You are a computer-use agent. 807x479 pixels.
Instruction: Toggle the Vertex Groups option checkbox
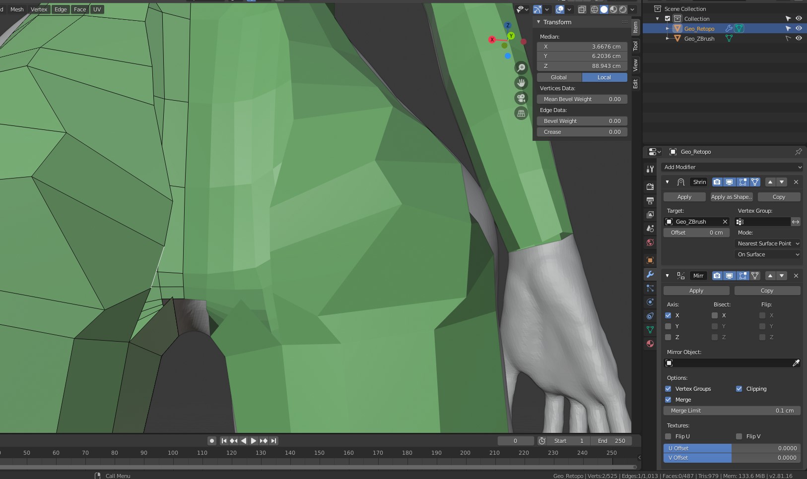point(668,389)
